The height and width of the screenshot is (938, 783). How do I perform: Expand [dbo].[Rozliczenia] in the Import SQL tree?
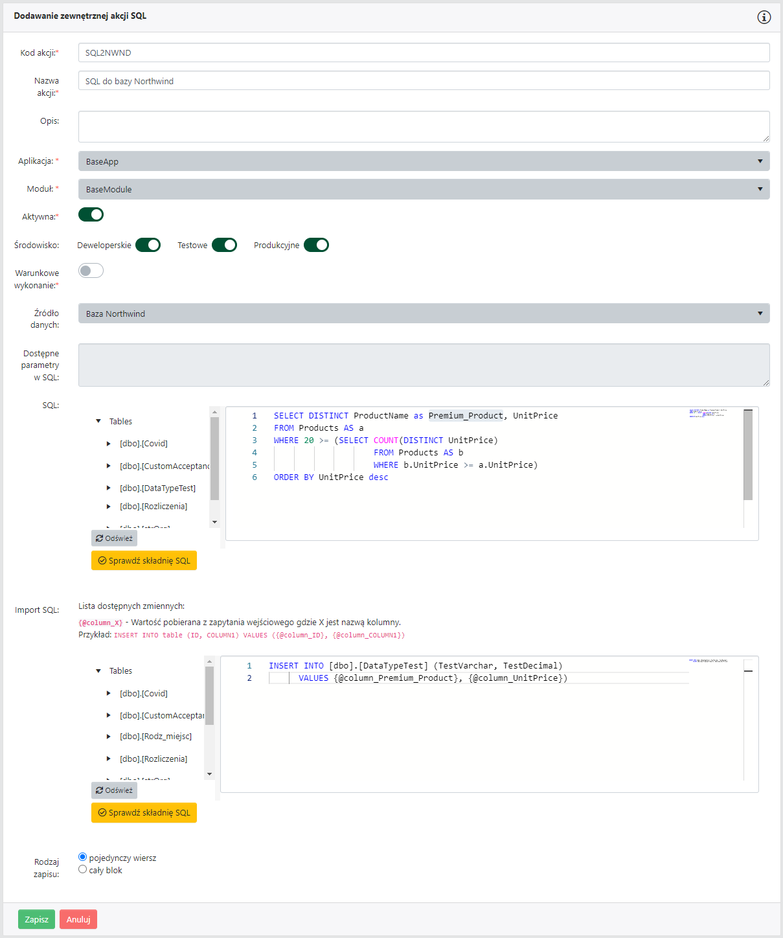point(108,759)
